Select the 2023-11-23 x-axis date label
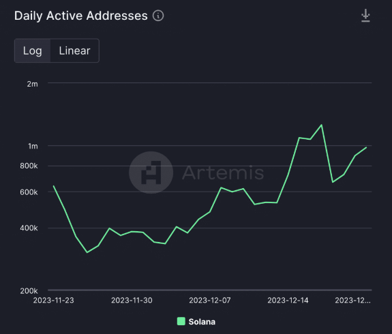The image size is (392, 334). tap(53, 300)
